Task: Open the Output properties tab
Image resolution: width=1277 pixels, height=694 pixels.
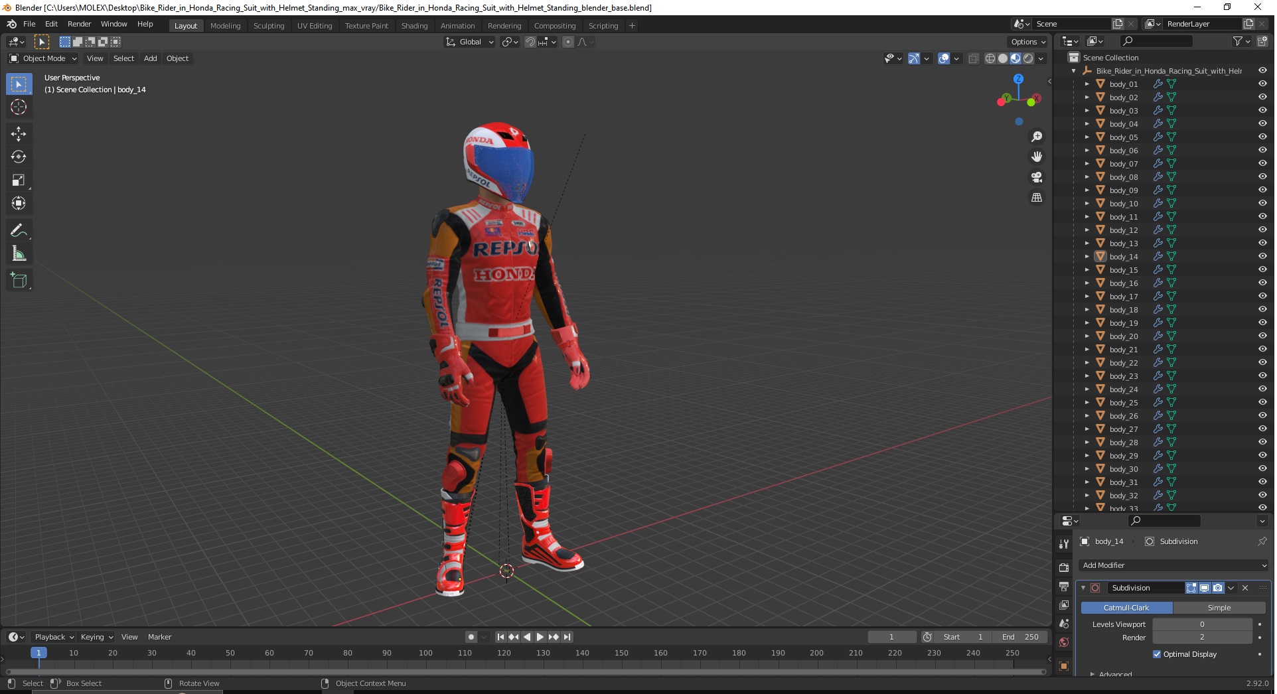Action: [1064, 587]
